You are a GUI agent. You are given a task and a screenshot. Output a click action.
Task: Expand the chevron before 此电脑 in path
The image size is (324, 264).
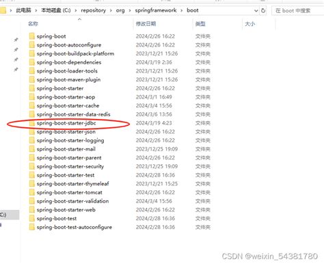[10, 10]
